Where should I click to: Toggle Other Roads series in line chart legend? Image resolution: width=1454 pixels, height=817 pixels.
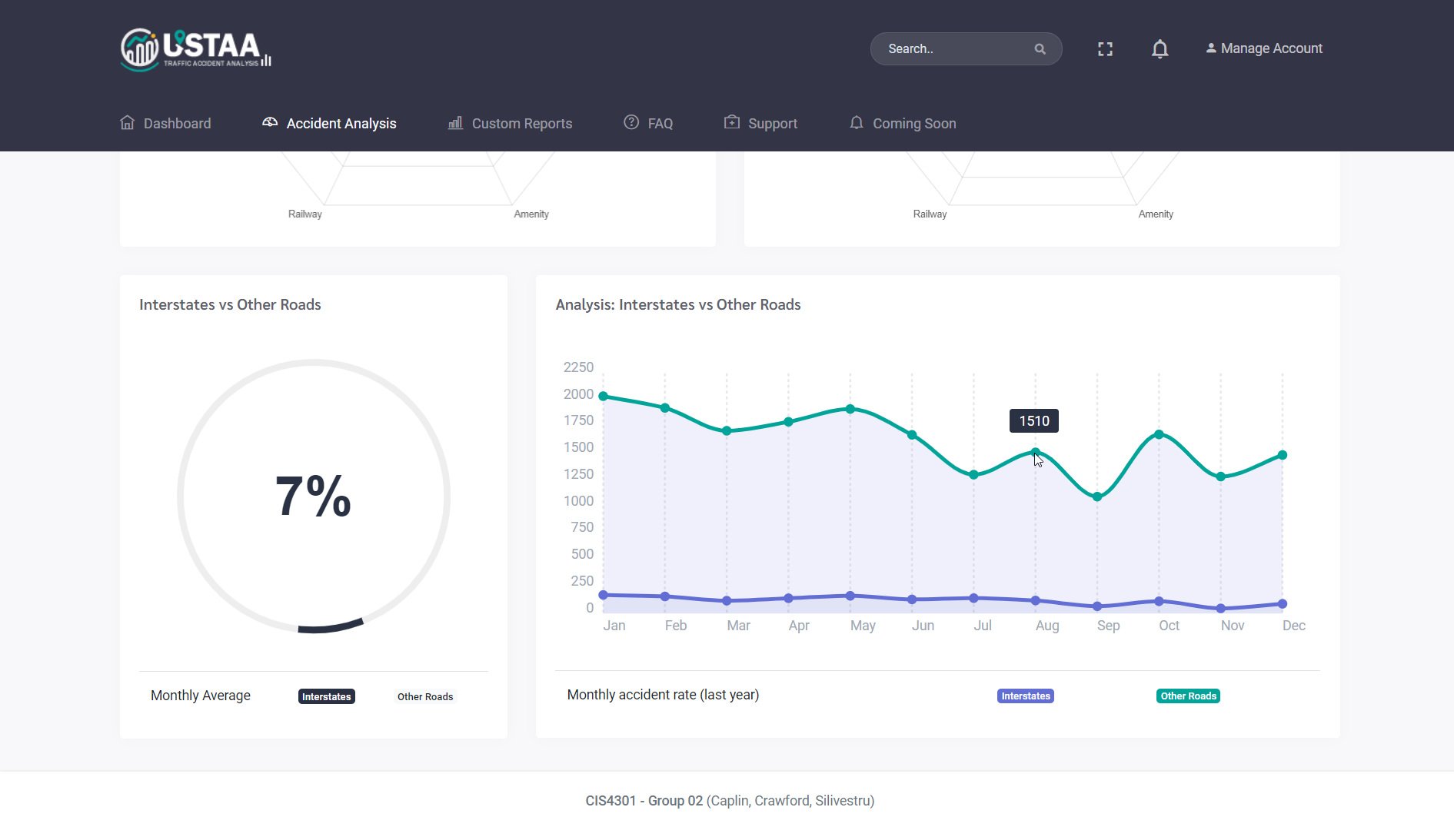click(1188, 696)
